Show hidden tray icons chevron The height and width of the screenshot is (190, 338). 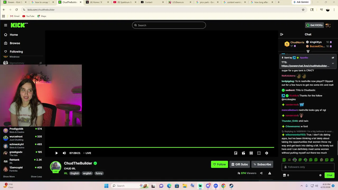coord(302,186)
